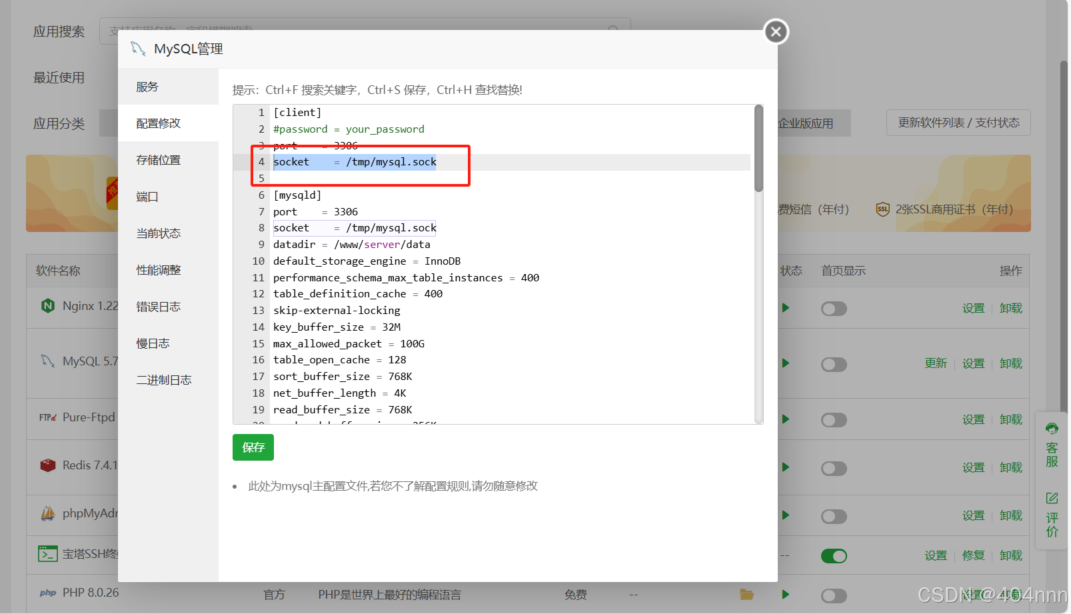Click 修复 link in 宝塔SSH终端 row
The image size is (1071, 614).
pos(973,555)
